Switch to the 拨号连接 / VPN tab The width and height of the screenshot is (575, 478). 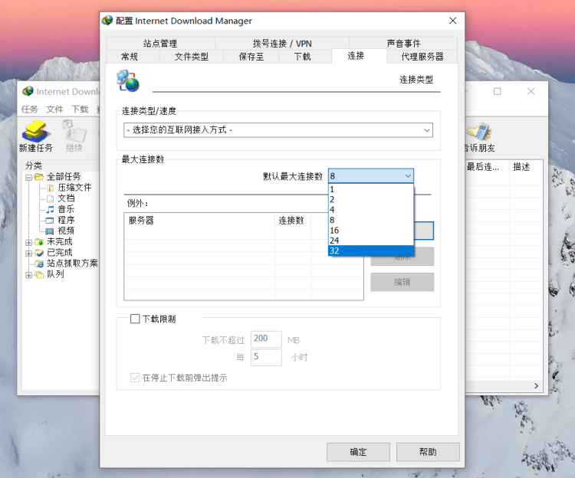(282, 43)
